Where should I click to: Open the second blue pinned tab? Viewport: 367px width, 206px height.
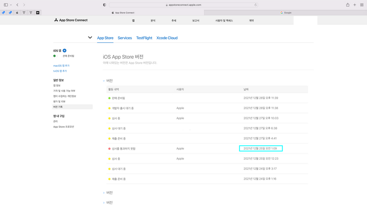pos(11,12)
